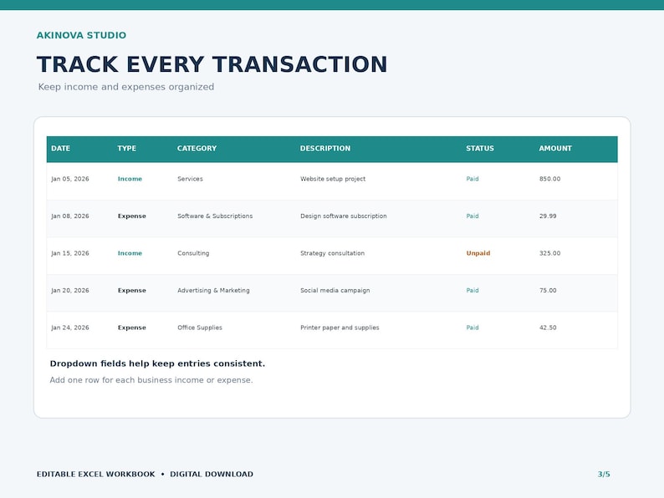Click the DATE column header
The width and height of the screenshot is (664, 498).
pyautogui.click(x=60, y=149)
